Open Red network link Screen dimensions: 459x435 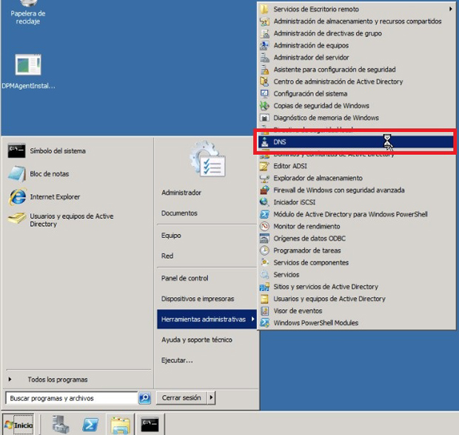167,256
